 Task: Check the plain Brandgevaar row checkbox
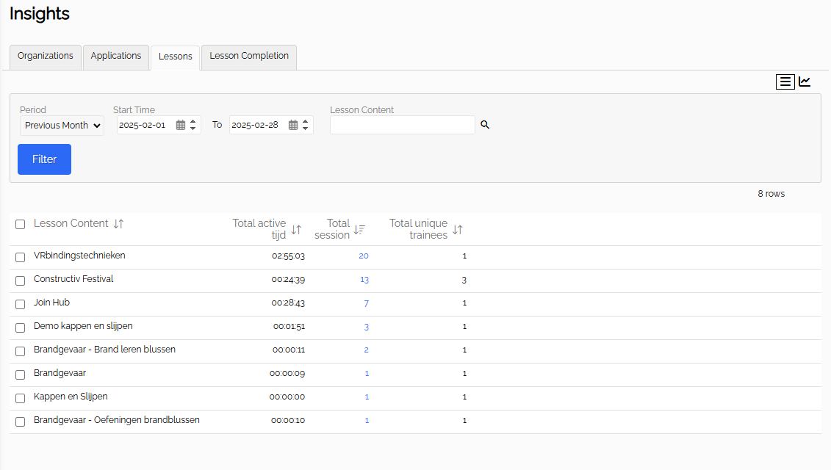tap(20, 375)
